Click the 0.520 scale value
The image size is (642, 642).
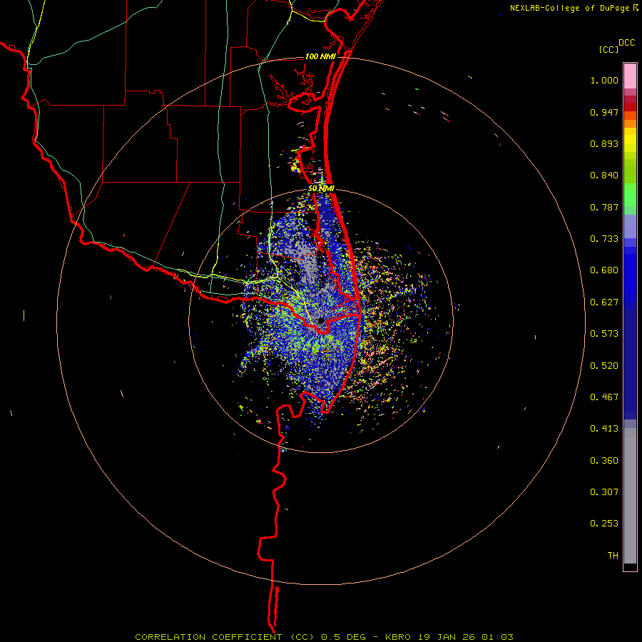pyautogui.click(x=604, y=366)
